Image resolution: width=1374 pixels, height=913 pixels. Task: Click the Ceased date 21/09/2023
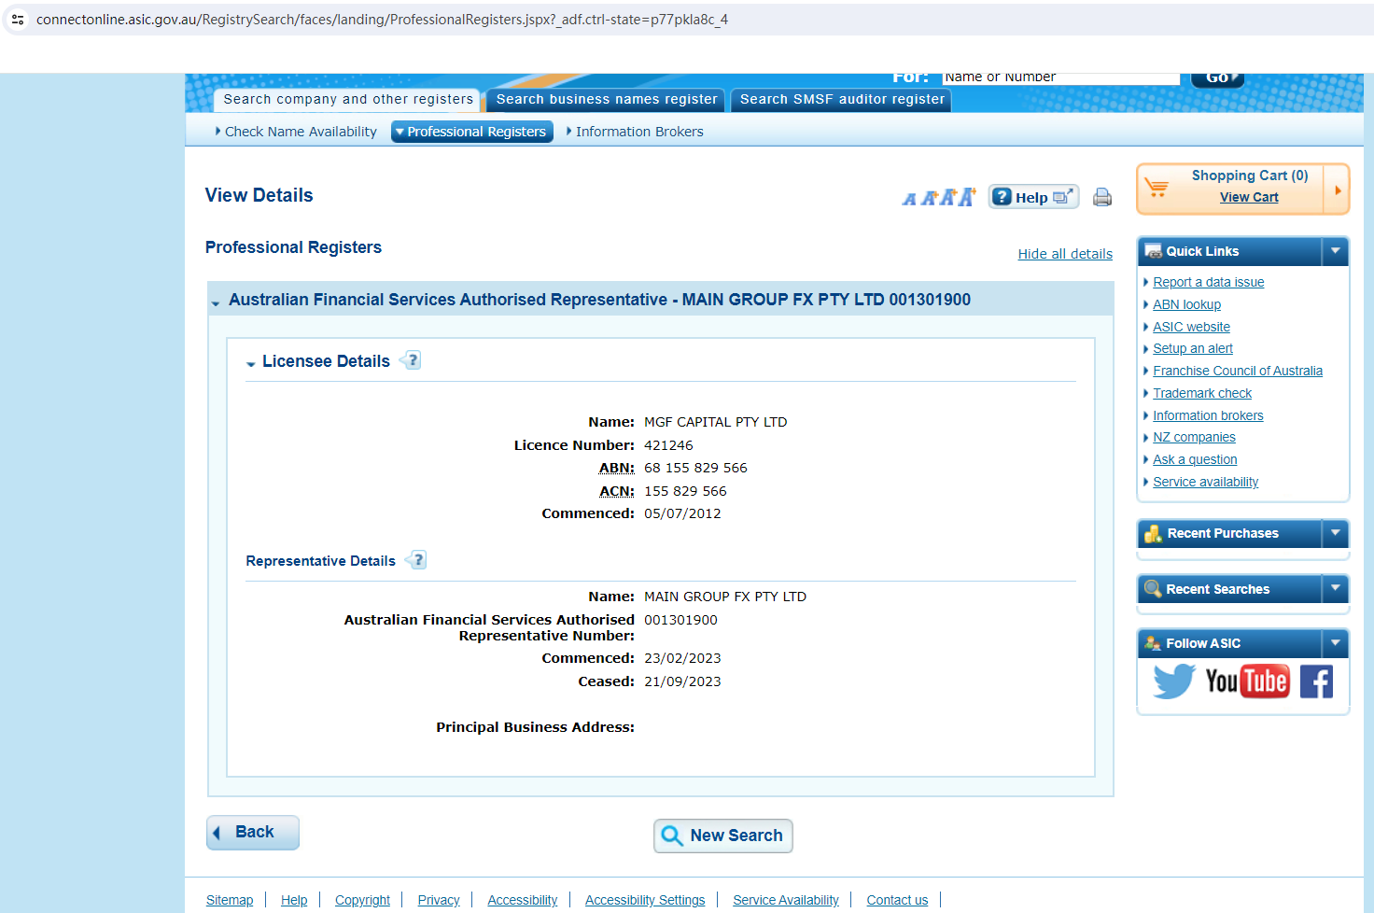682,681
